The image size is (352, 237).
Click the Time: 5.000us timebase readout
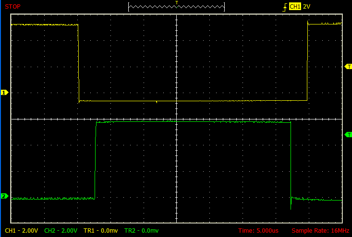click(x=258, y=230)
